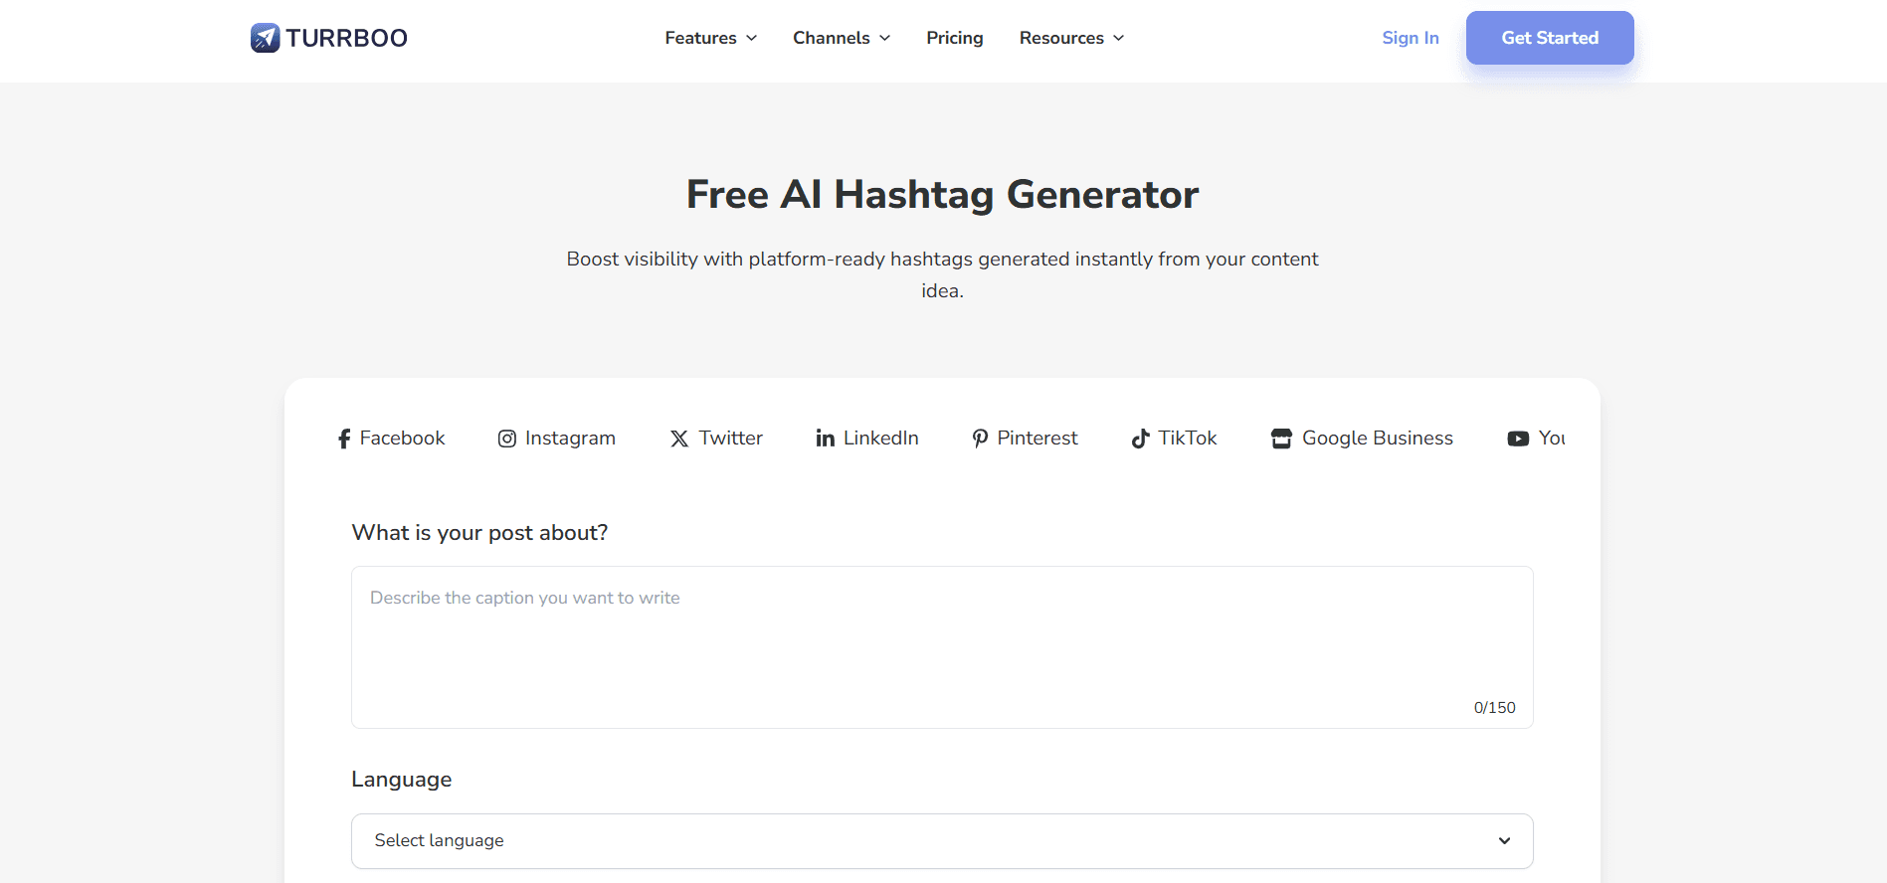Open the Resources dropdown
This screenshot has height=883, width=1887.
point(1071,38)
